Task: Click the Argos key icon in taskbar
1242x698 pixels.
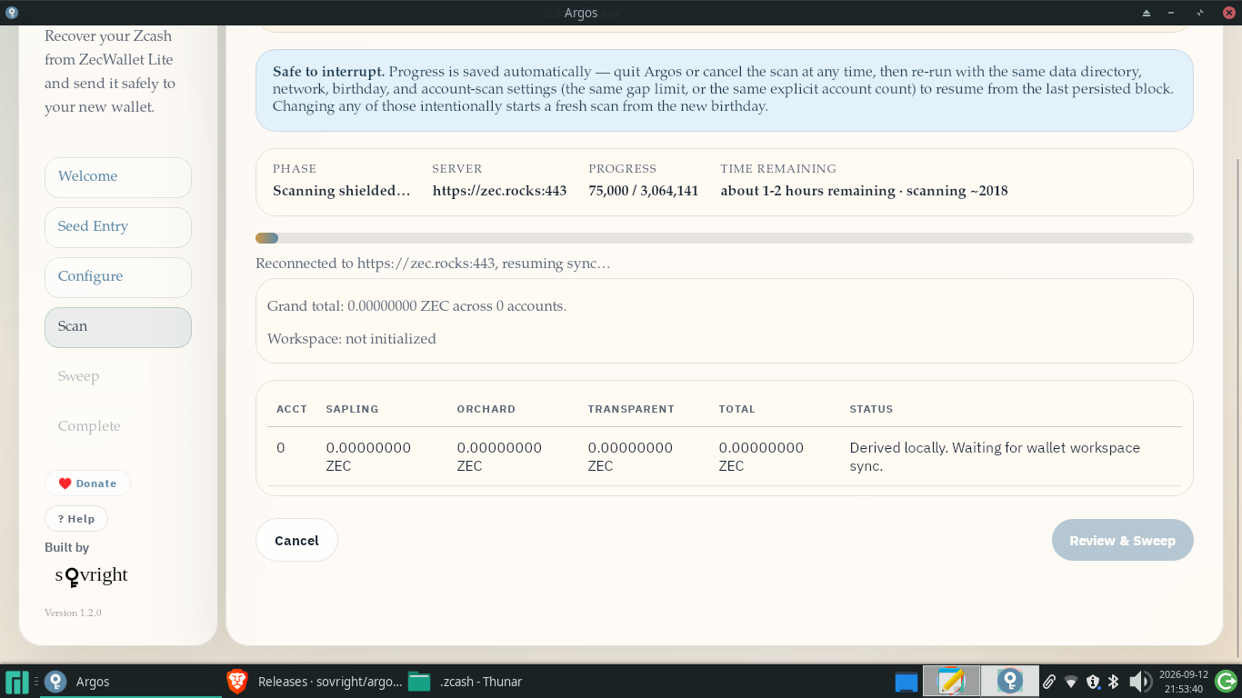Action: point(55,682)
